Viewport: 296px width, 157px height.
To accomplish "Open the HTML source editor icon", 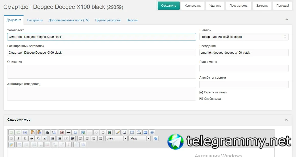I will point(145,133).
